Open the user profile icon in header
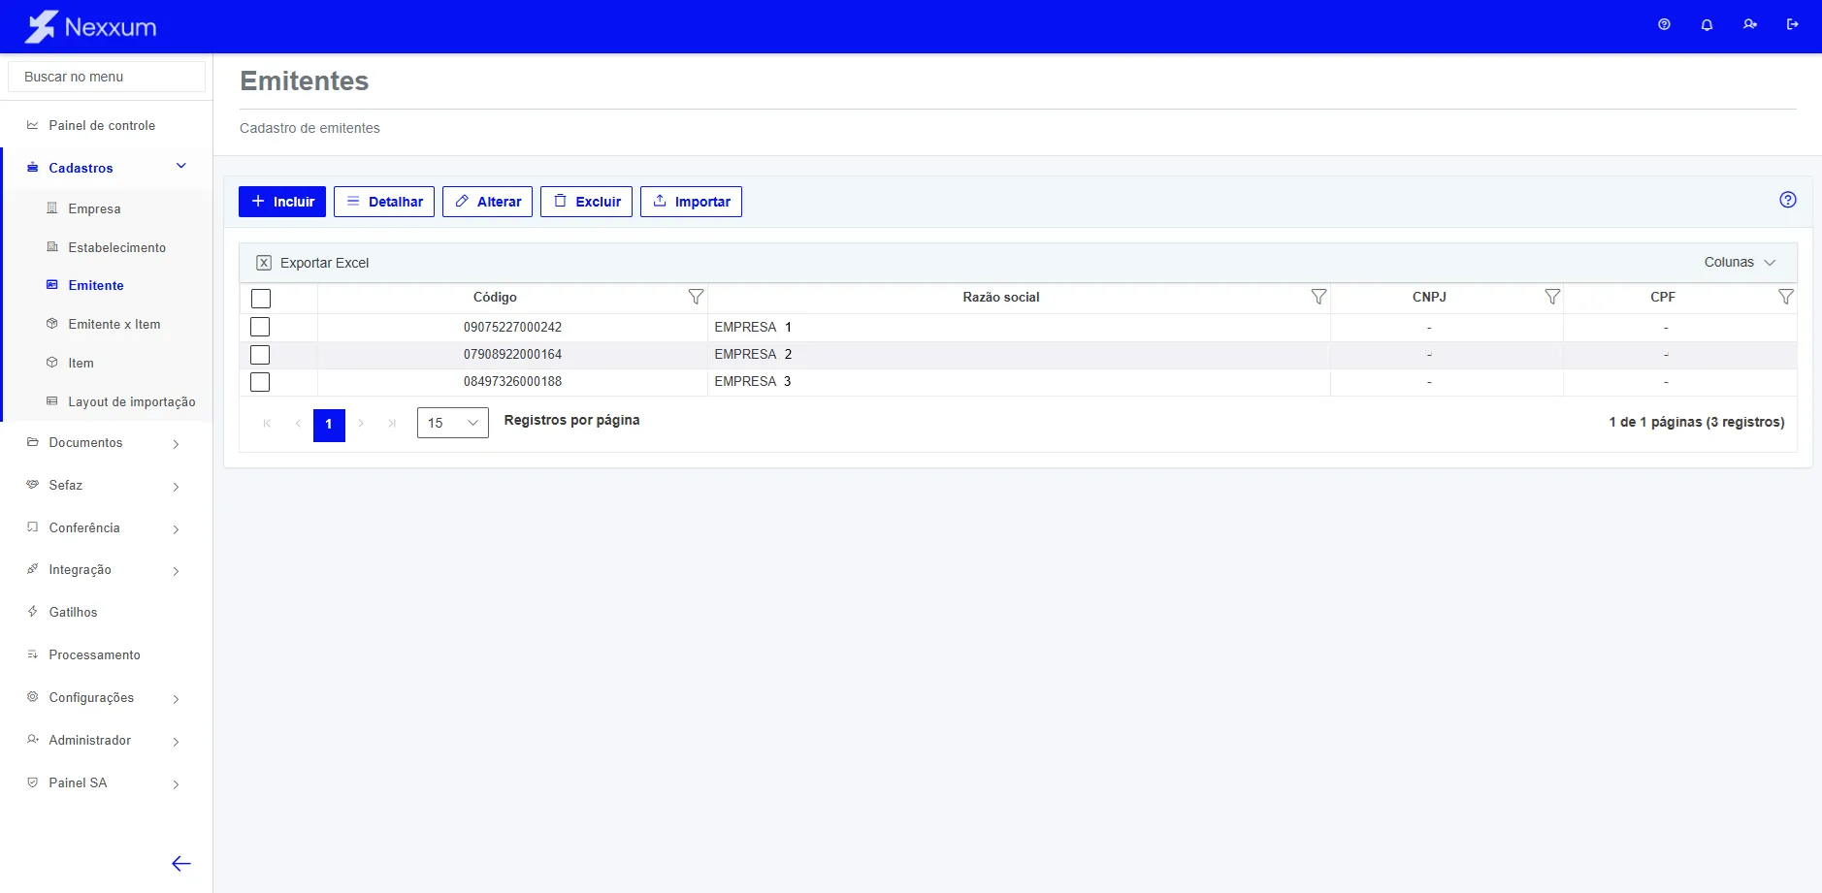Image resolution: width=1822 pixels, height=893 pixels. [x=1749, y=24]
